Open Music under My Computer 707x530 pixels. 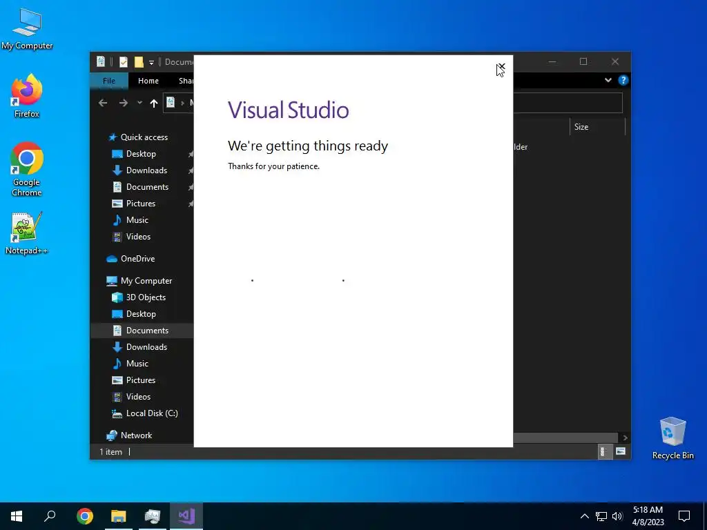[137, 364]
